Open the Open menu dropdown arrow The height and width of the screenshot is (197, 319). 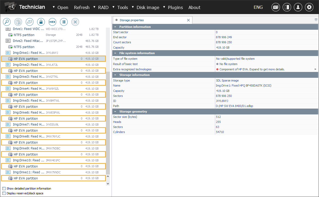54,7
